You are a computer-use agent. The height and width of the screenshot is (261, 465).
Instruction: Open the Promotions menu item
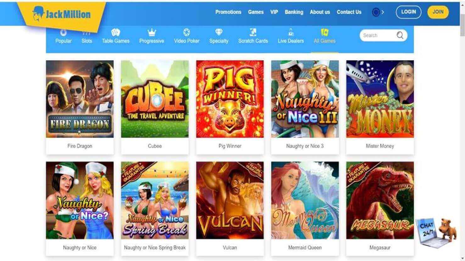click(x=228, y=12)
